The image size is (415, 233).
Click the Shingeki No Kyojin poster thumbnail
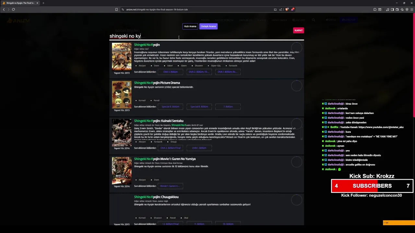coord(122,57)
